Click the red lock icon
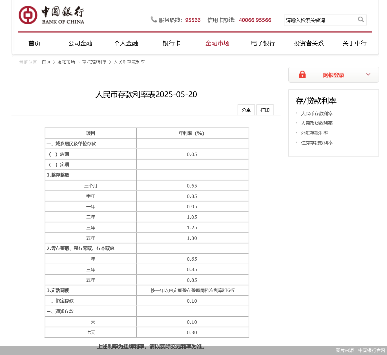 (302, 75)
